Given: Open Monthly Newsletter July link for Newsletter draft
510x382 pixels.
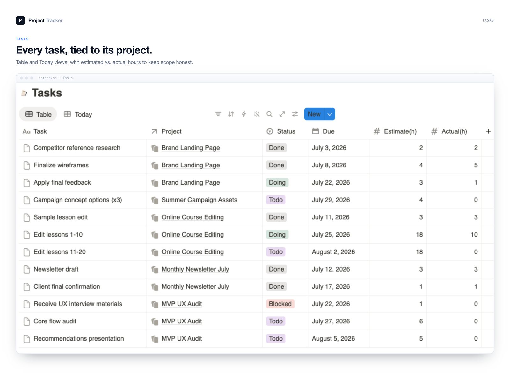Looking at the screenshot, I should pyautogui.click(x=195, y=269).
